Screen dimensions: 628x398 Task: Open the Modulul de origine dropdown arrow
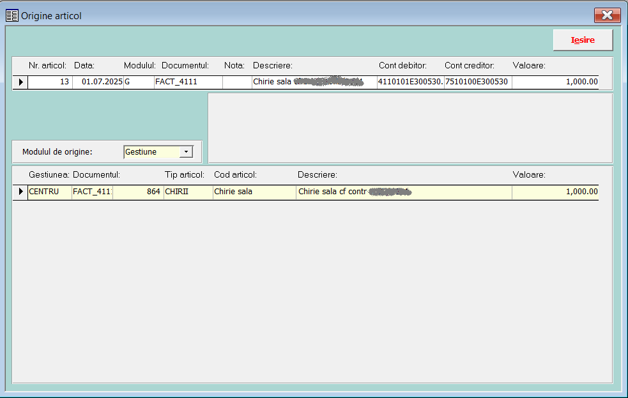[x=186, y=152]
